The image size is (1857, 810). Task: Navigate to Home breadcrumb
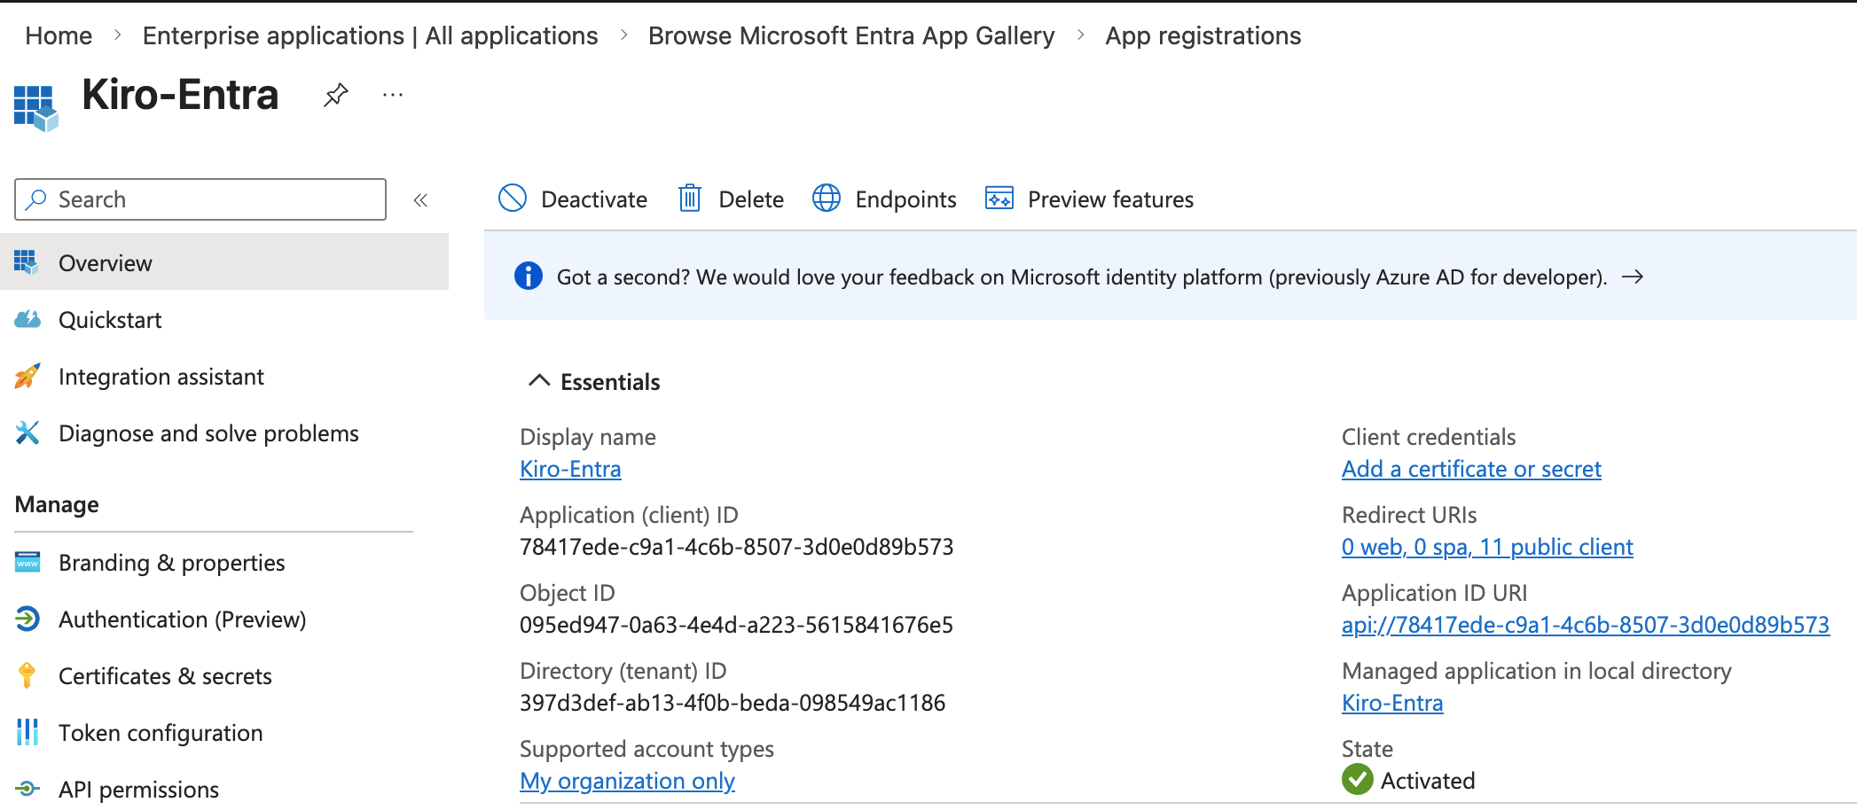pos(59,35)
